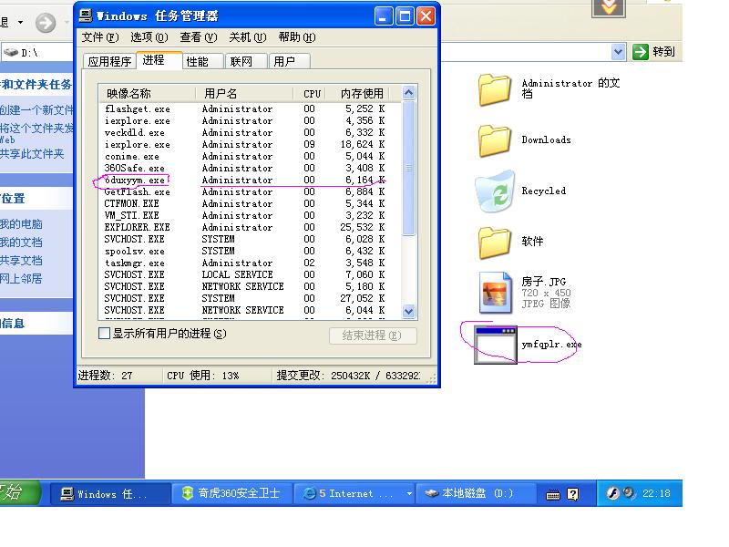
Task: Expand the Internet Explorer taskbar group arrow
Action: click(409, 493)
